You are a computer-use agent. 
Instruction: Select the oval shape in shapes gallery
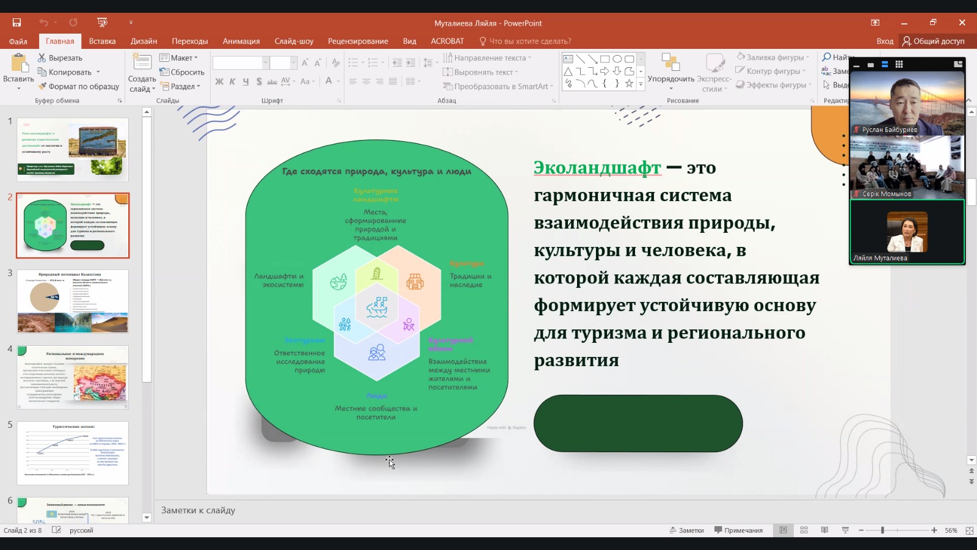(x=617, y=59)
